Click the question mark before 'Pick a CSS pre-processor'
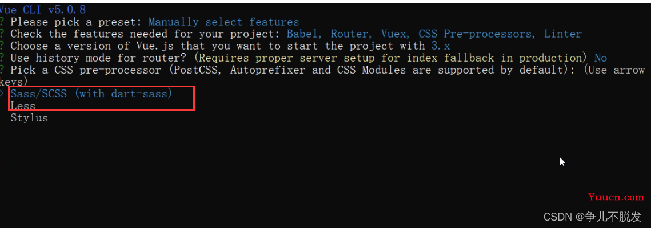651x228 pixels. 2,70
